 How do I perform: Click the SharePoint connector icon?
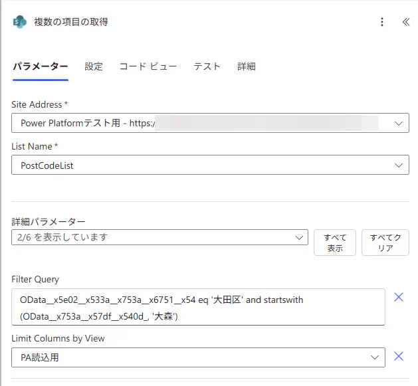point(20,22)
